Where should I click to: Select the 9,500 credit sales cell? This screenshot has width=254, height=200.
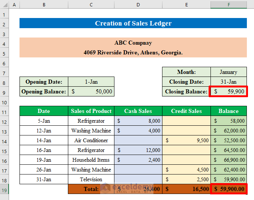tap(186, 140)
